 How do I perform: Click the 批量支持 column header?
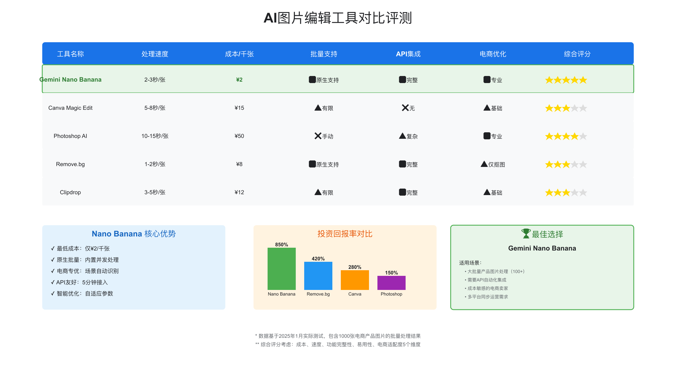(324, 54)
